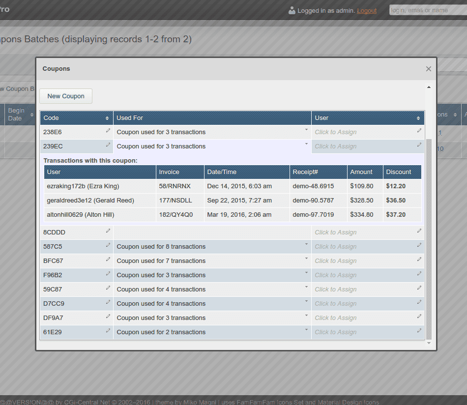The width and height of the screenshot is (467, 405).
Task: Edit code 239EC pencil icon
Action: point(108,145)
